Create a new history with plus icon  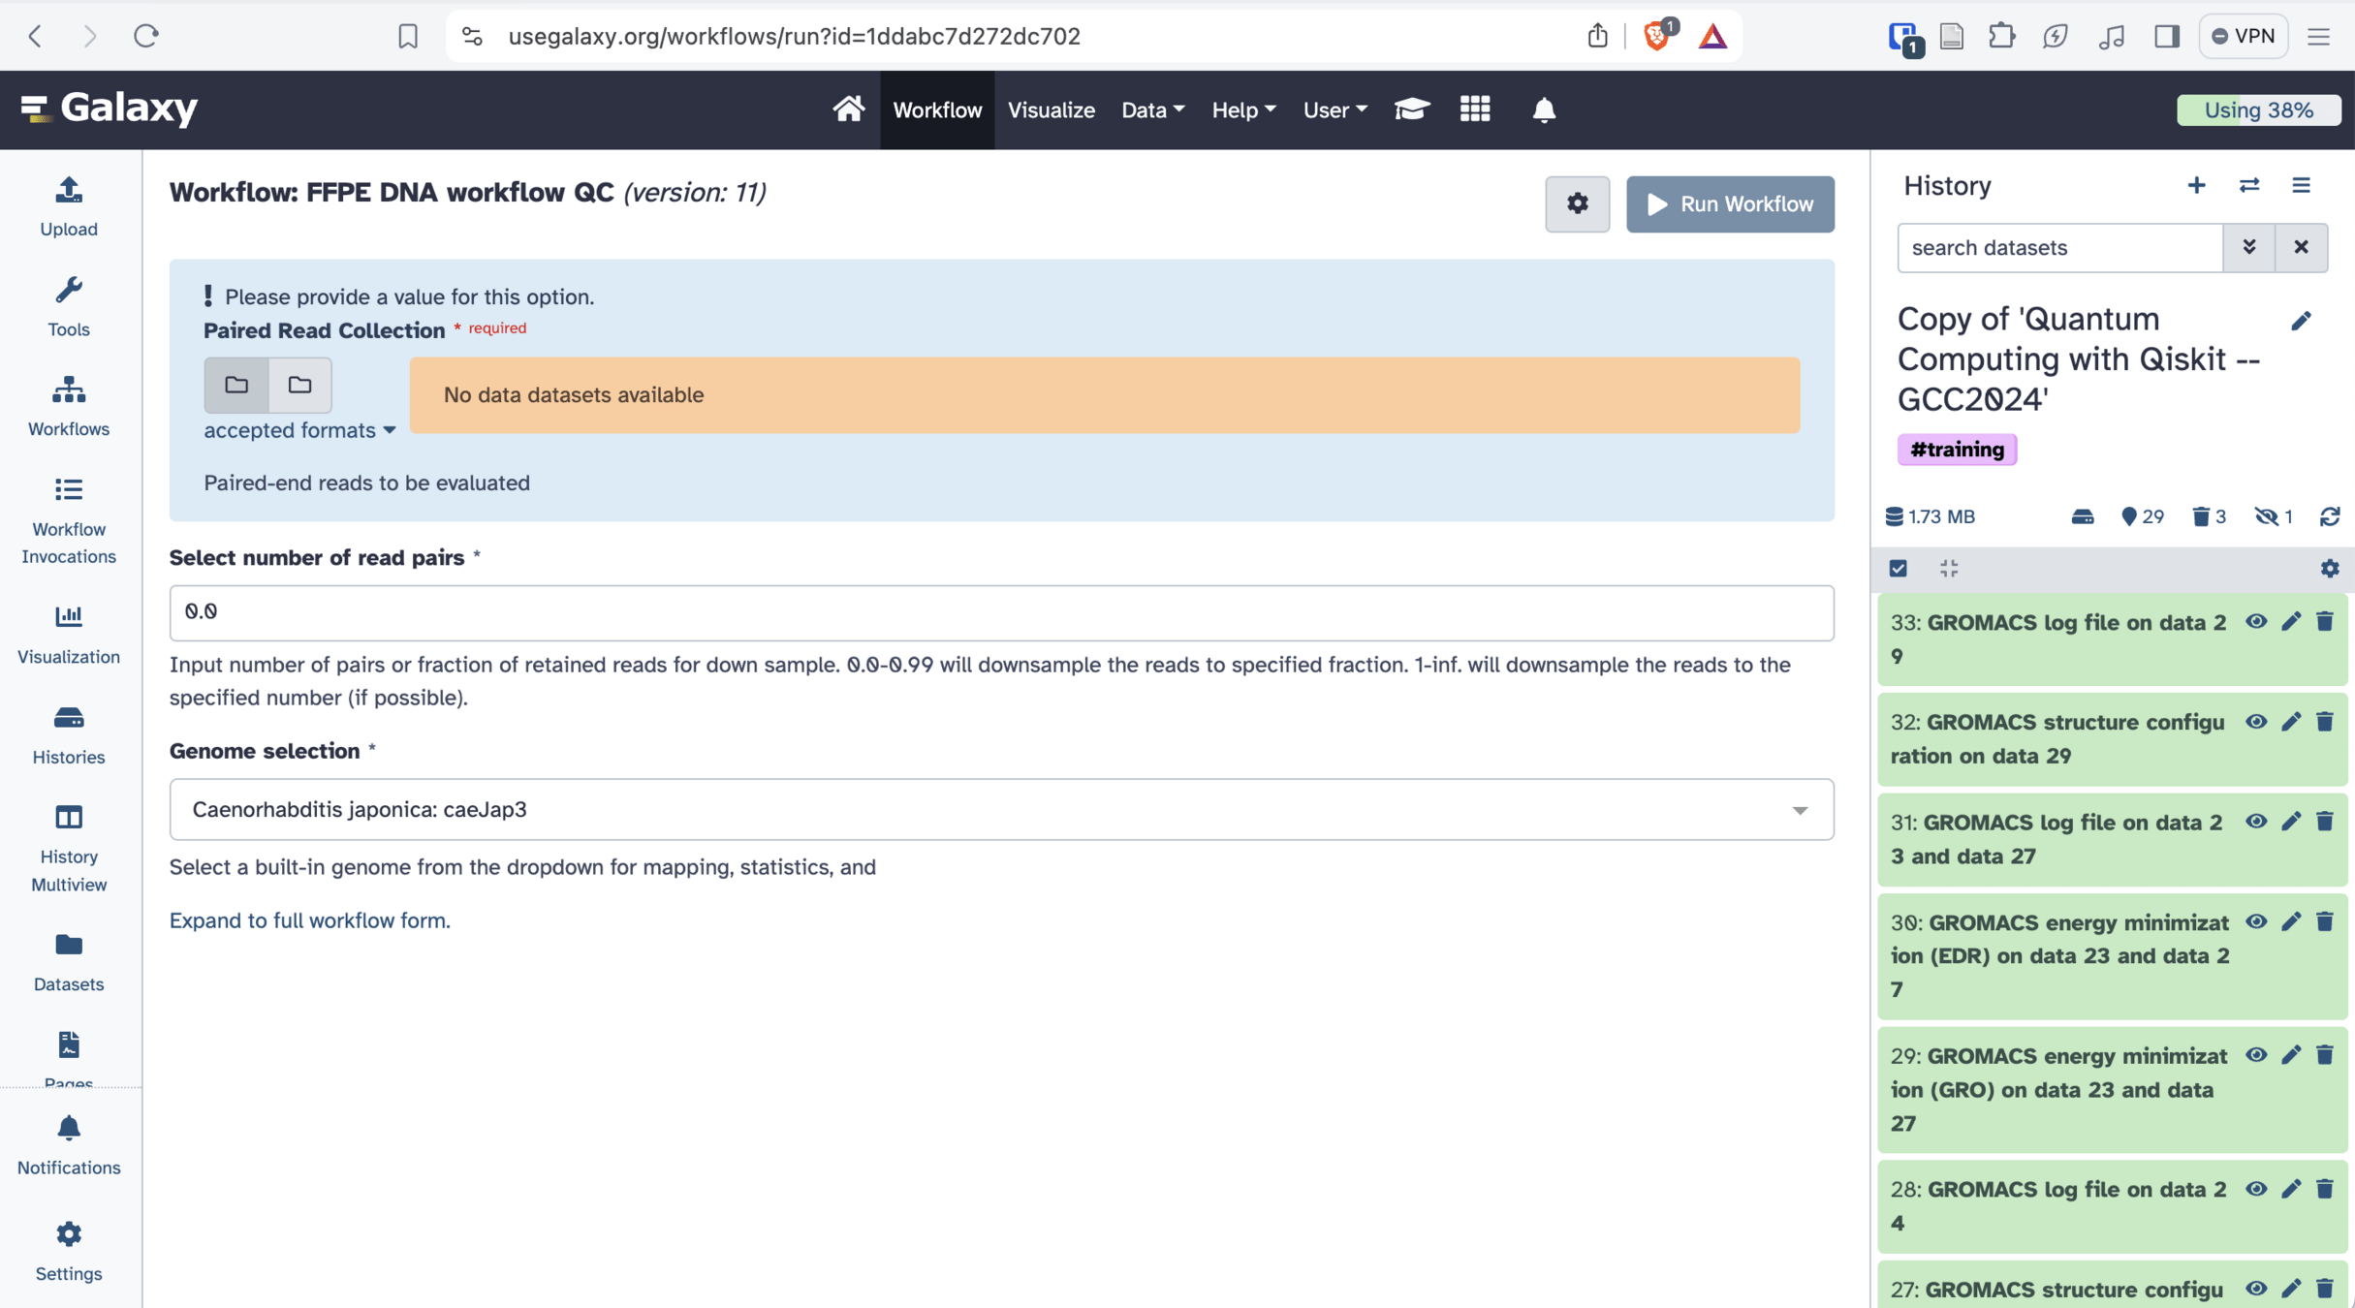coord(2196,186)
